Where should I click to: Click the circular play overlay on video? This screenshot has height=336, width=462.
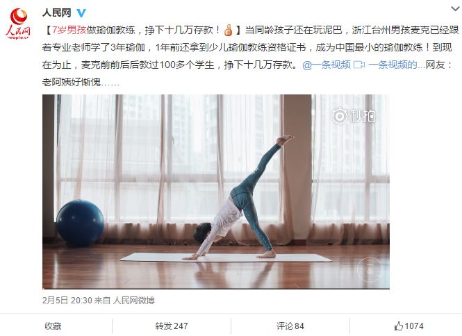coord(370,270)
